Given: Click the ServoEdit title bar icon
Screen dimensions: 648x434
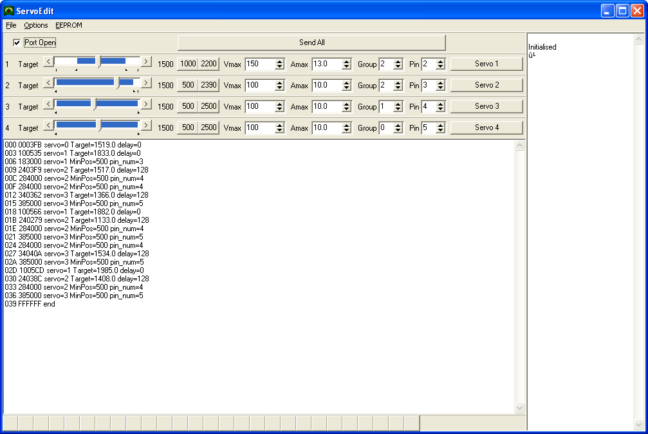Looking at the screenshot, I should [x=8, y=11].
